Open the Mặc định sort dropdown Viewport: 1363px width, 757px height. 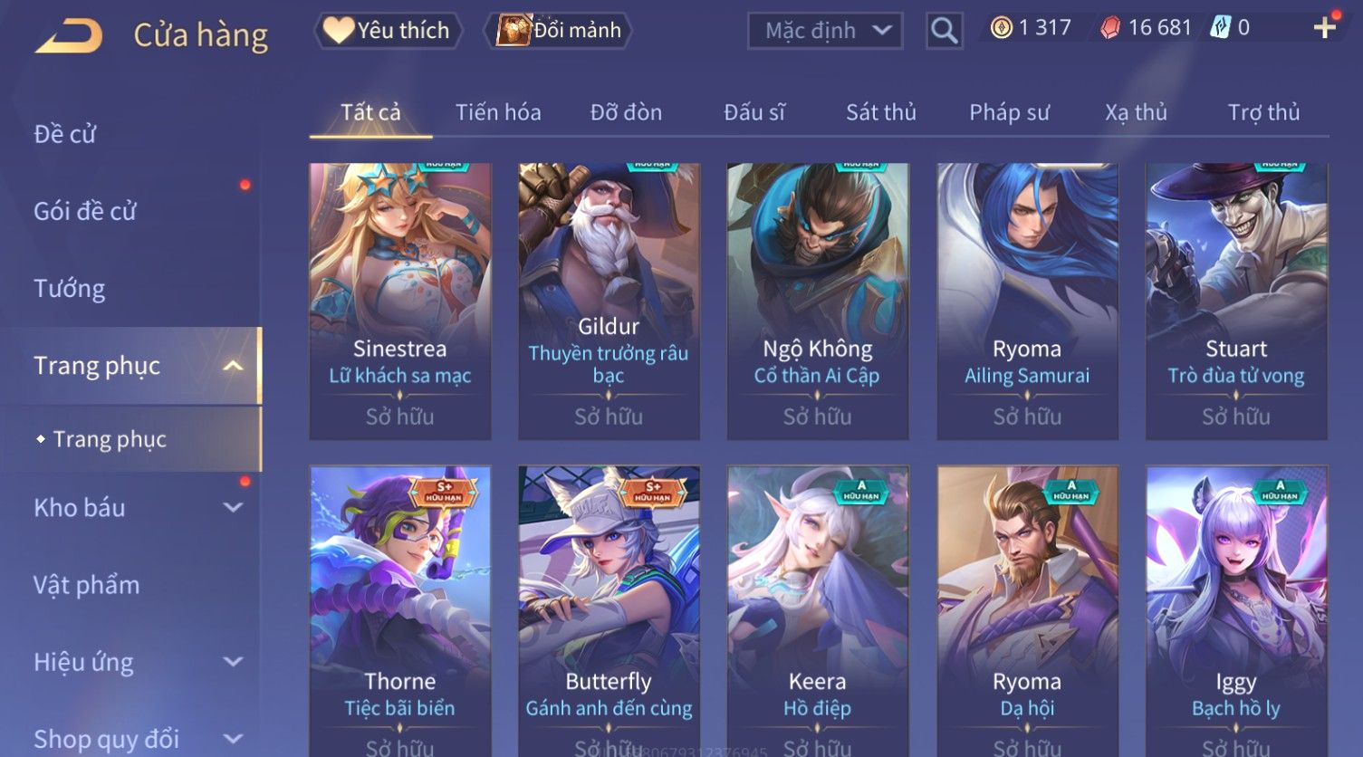[x=825, y=31]
